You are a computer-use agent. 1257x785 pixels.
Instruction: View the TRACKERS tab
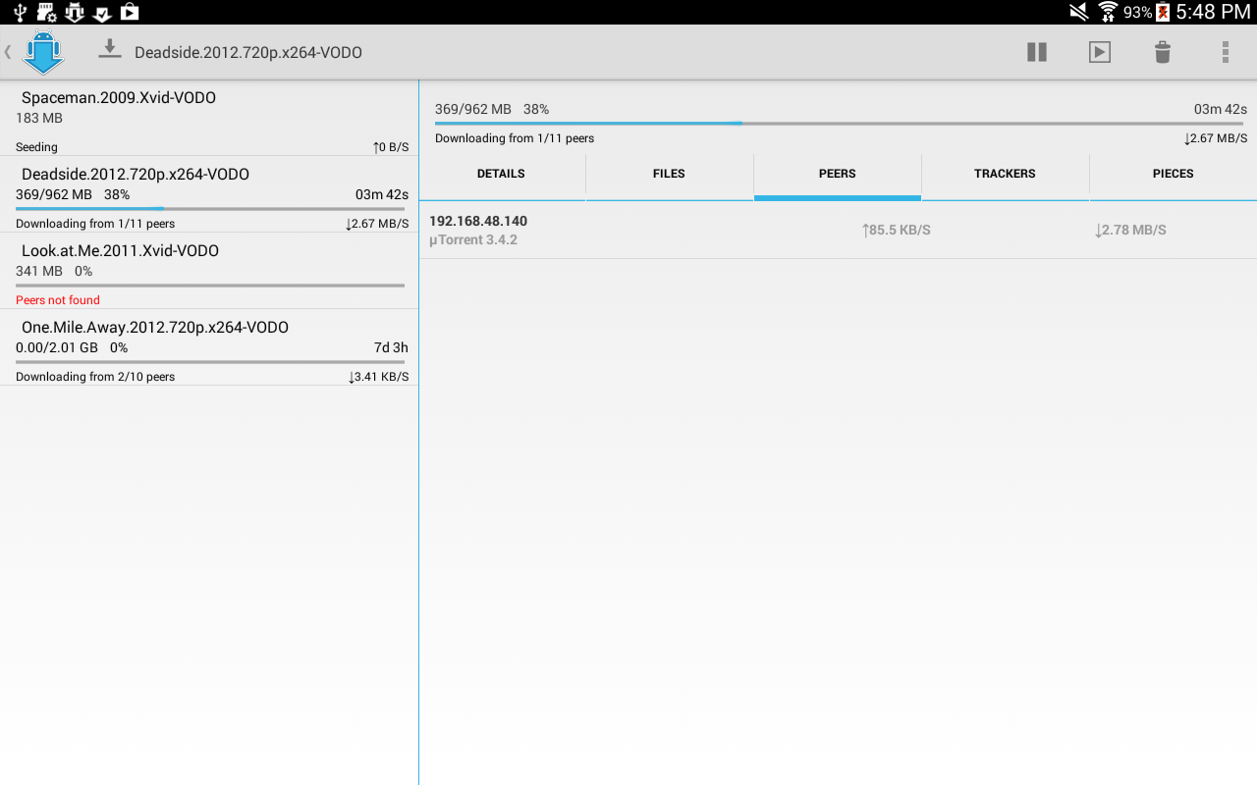[x=1005, y=174]
